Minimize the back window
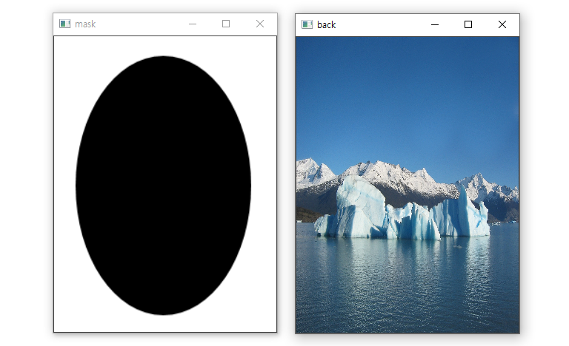 click(x=435, y=24)
